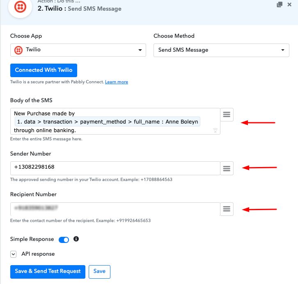Click the Twilio logo in the step header
The width and height of the screenshot is (298, 284).
tap(20, 7)
